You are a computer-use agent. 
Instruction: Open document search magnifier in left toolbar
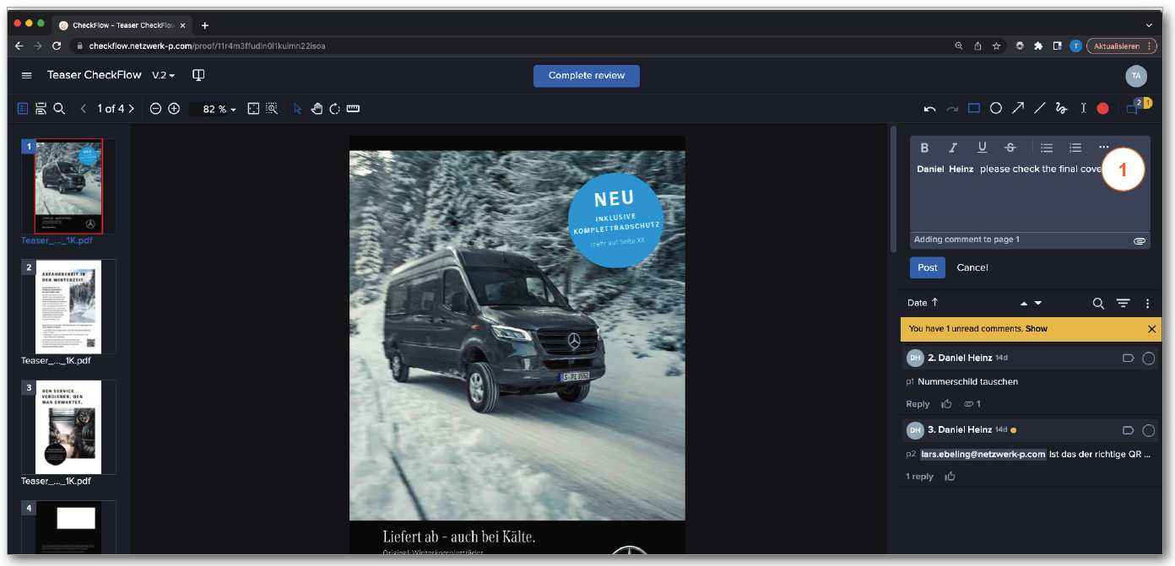[59, 109]
